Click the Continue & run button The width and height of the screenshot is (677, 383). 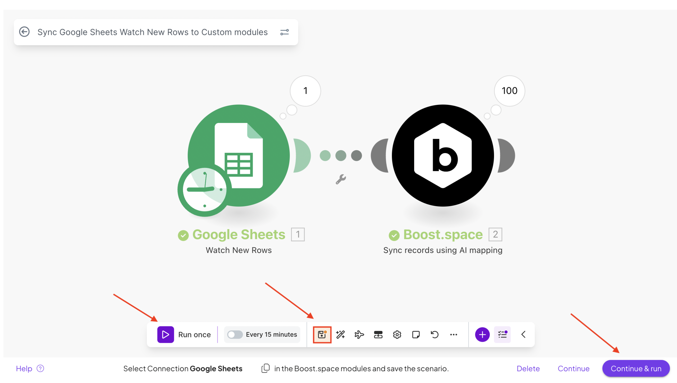coord(636,368)
